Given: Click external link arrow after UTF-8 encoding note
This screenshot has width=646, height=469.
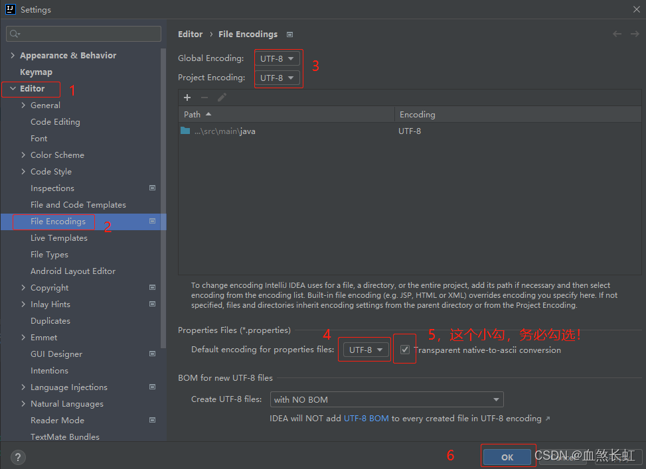Looking at the screenshot, I should (548, 419).
